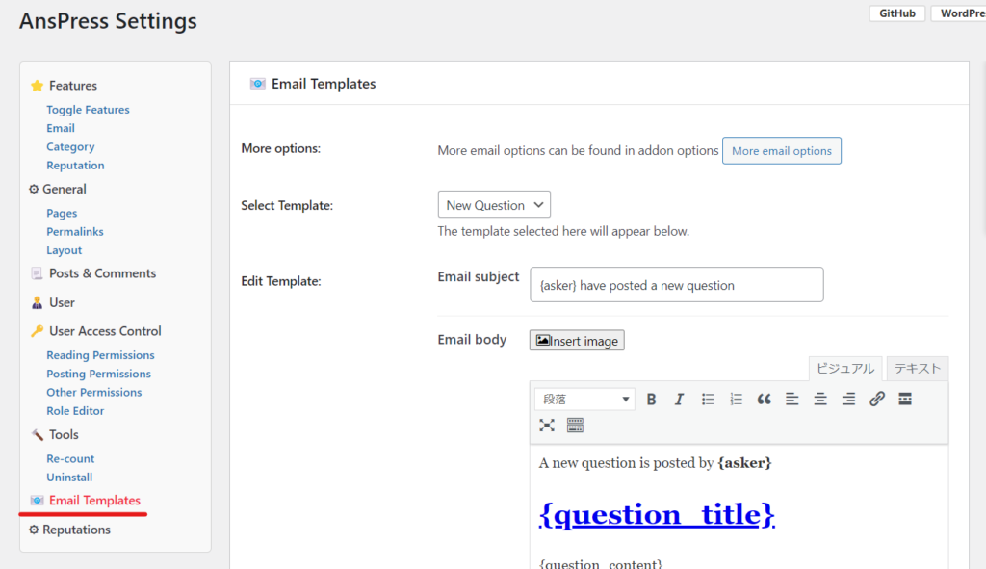Image resolution: width=986 pixels, height=569 pixels.
Task: Open the Select Template dropdown
Action: [x=494, y=205]
